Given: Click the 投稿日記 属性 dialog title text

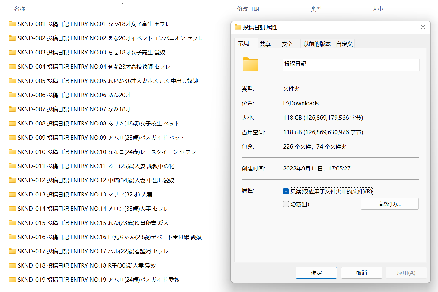Looking at the screenshot, I should pyautogui.click(x=260, y=28).
